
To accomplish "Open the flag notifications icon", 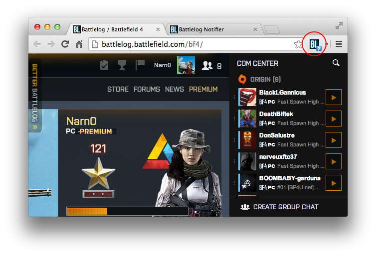I will pyautogui.click(x=140, y=65).
